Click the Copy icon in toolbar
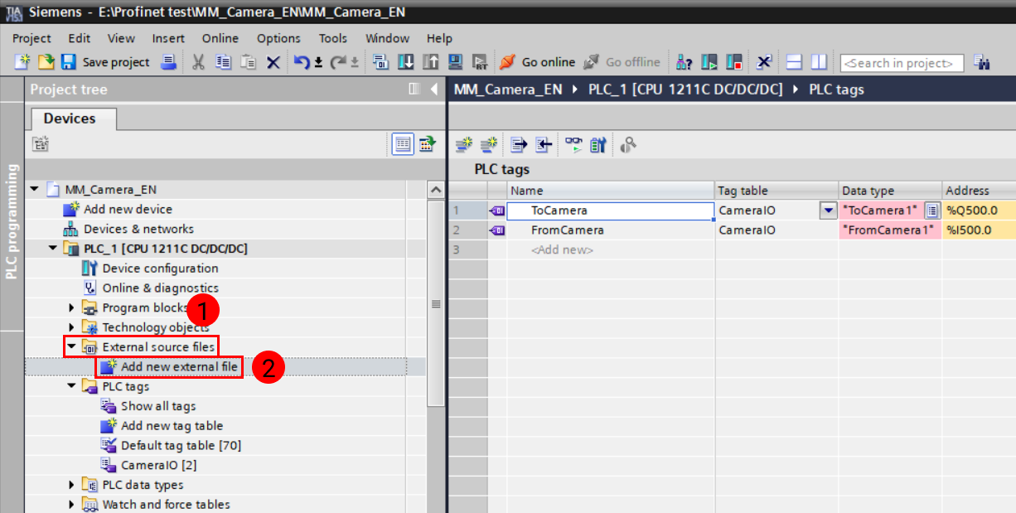The height and width of the screenshot is (513, 1016). (x=223, y=62)
